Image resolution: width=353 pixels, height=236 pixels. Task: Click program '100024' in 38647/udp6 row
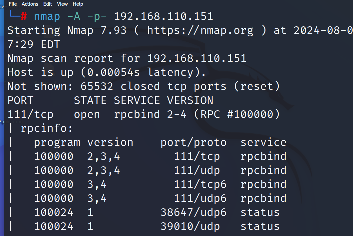coord(54,213)
